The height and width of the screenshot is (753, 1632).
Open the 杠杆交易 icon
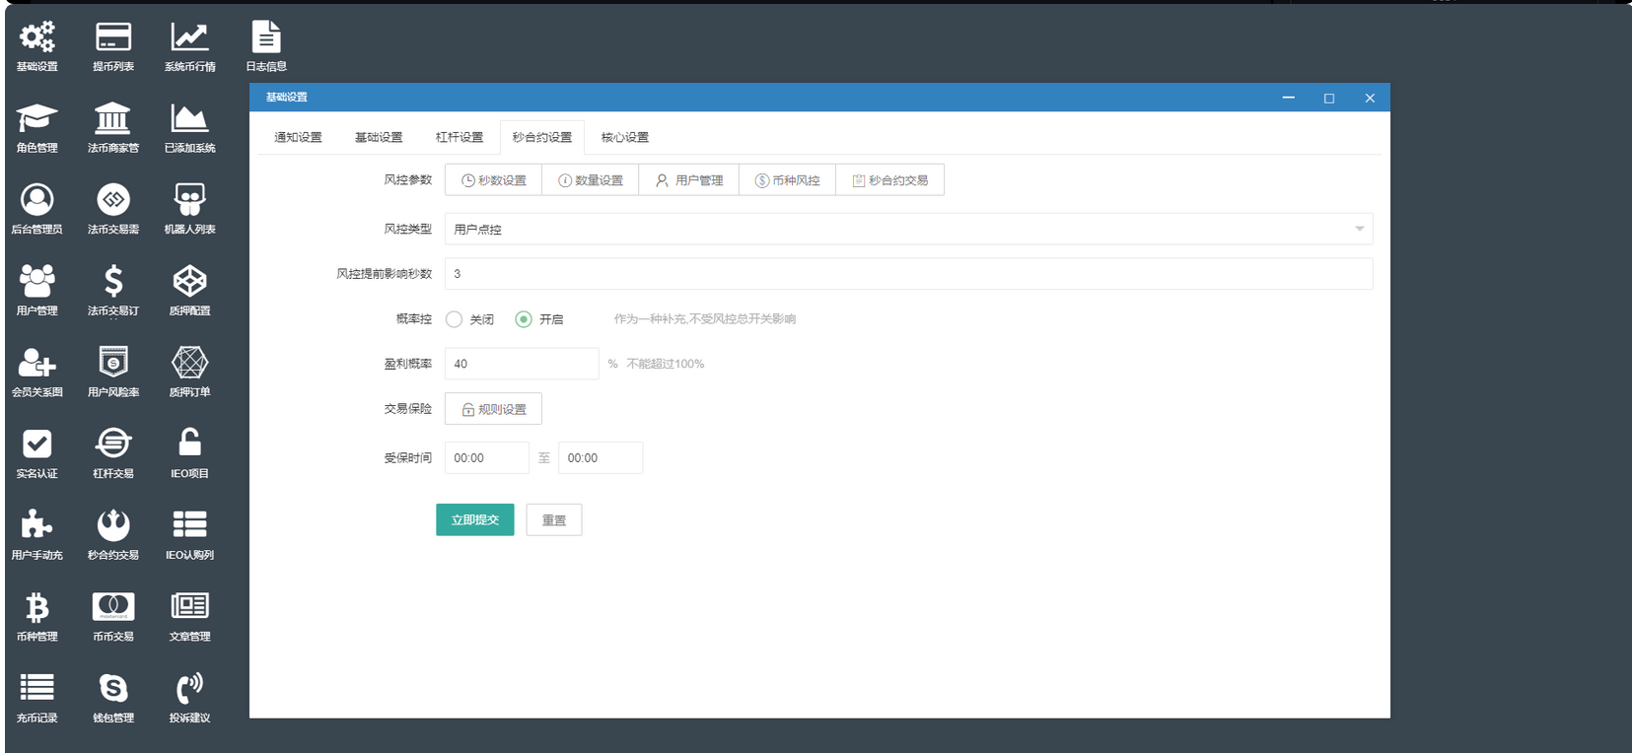(x=113, y=444)
